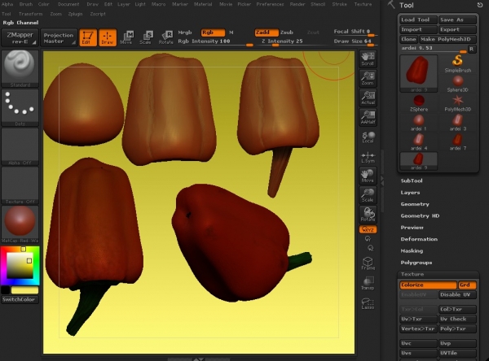Click the Import button
This screenshot has width=489, height=361.
[x=419, y=29]
